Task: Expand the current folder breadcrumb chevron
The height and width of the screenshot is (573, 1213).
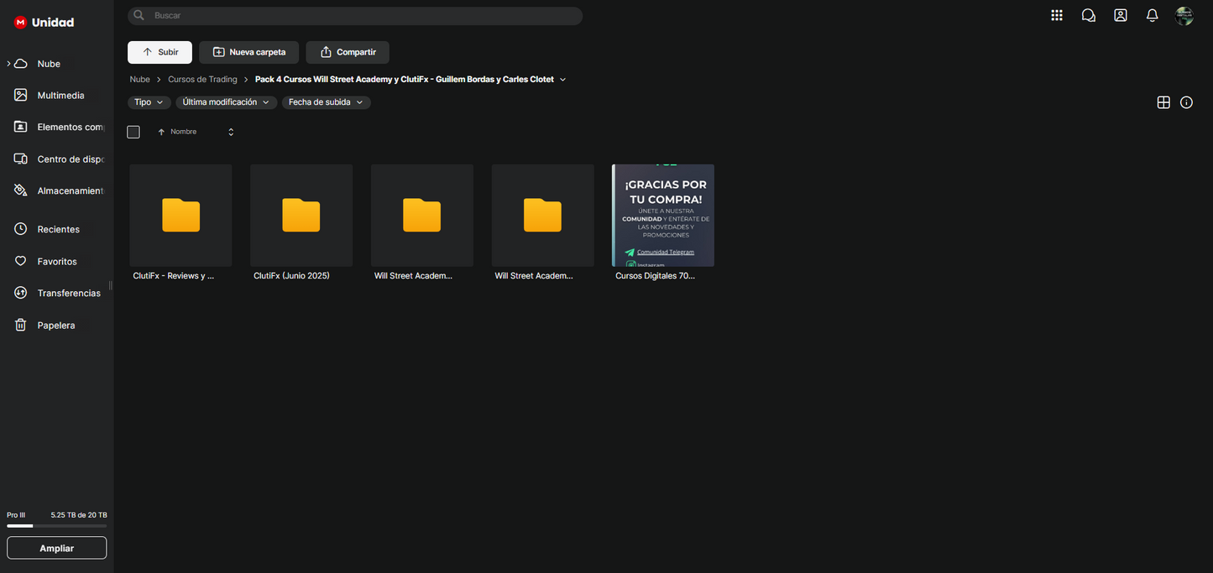Action: pyautogui.click(x=562, y=80)
